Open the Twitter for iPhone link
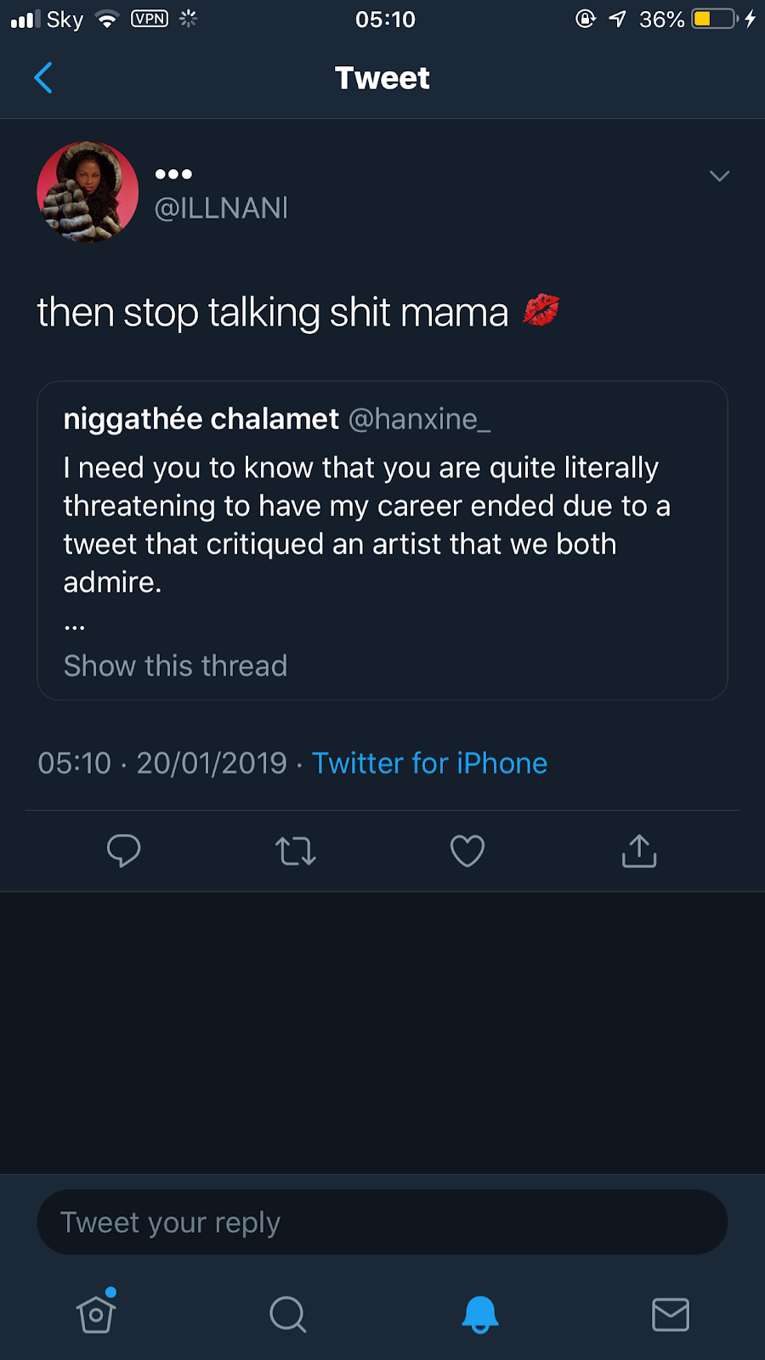Viewport: 765px width, 1360px height. tap(429, 763)
